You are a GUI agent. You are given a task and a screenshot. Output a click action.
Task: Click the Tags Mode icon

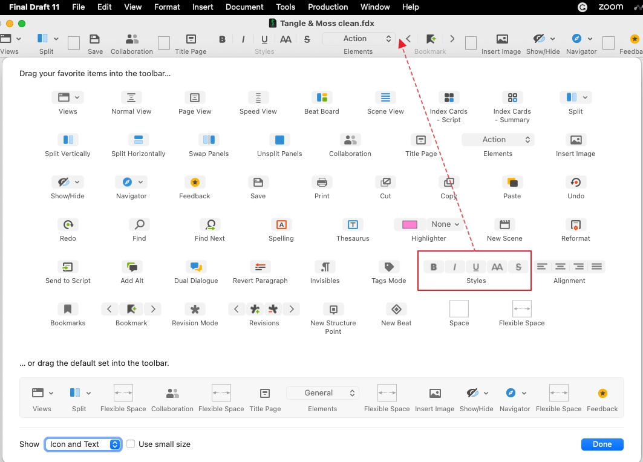[x=389, y=267]
